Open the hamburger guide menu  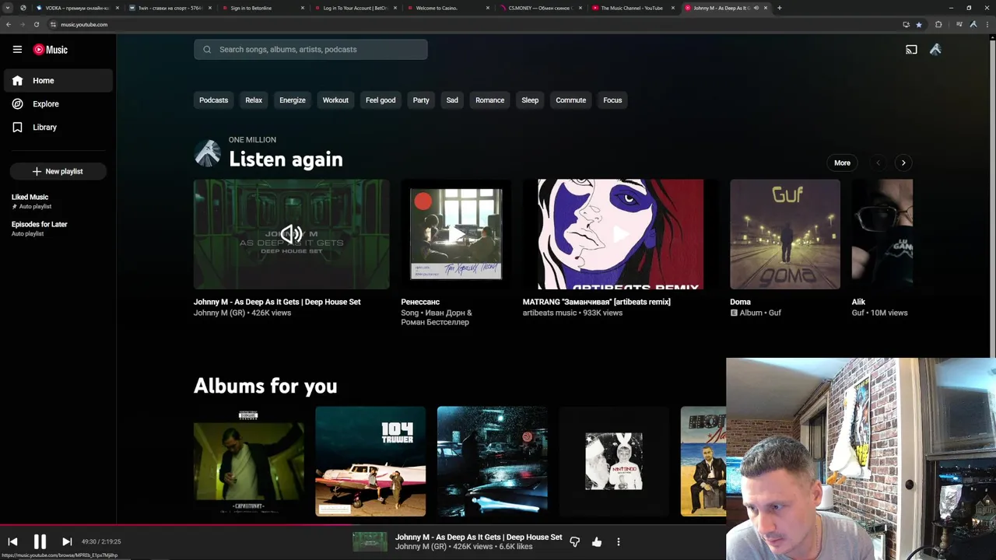17,49
